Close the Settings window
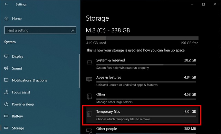 (x=215, y=4)
